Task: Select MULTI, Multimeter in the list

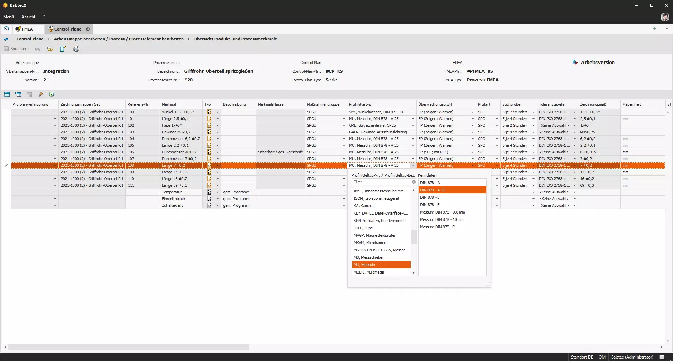Action: tap(381, 272)
